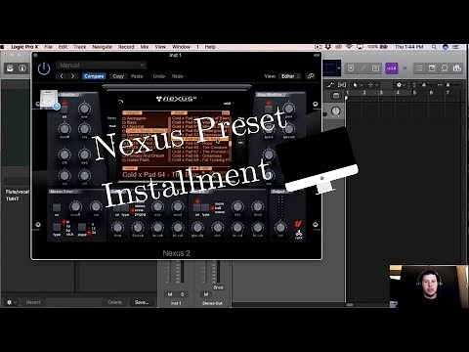Open the Inspector info button in Logic toolbar
Image resolution: width=469 pixels, height=352 pixels.
pos(22,68)
